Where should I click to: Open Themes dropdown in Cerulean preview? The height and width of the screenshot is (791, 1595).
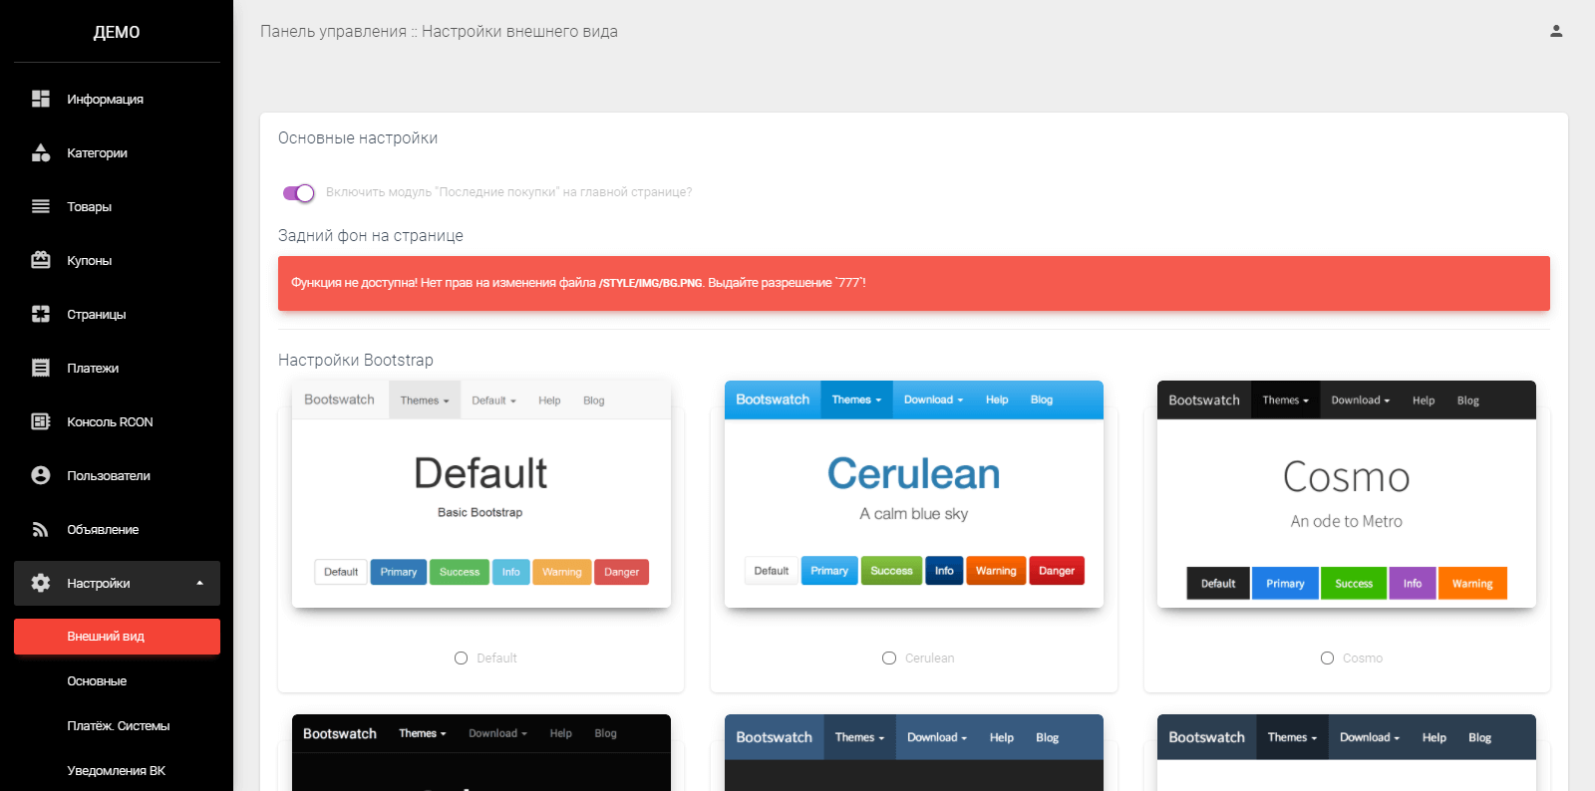point(857,399)
